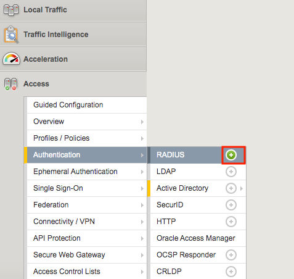Click the CRLDP plus icon
This screenshot has width=294, height=279.
[x=231, y=272]
